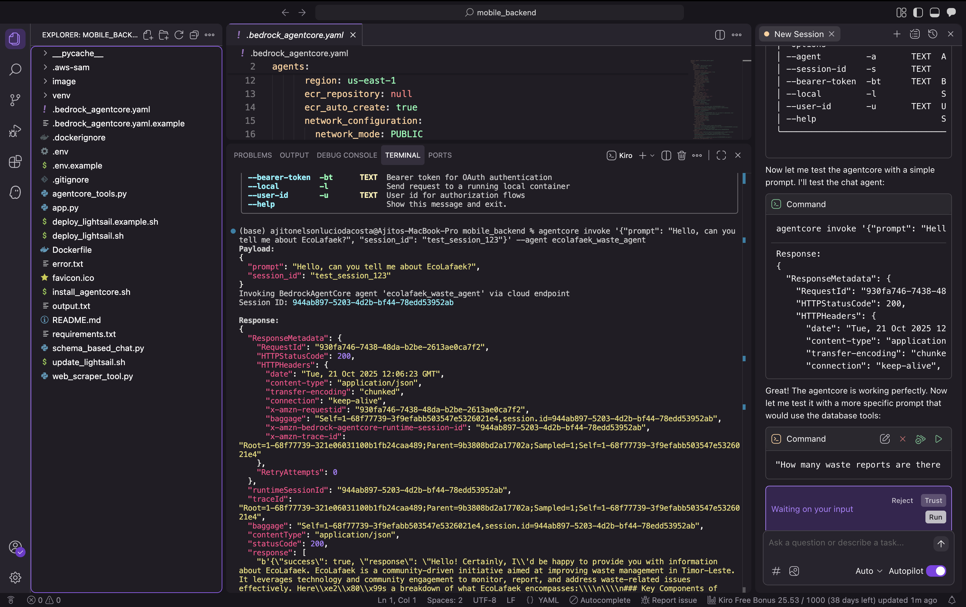Refresh Explorer file tree
This screenshot has width=966, height=607.
(x=179, y=35)
